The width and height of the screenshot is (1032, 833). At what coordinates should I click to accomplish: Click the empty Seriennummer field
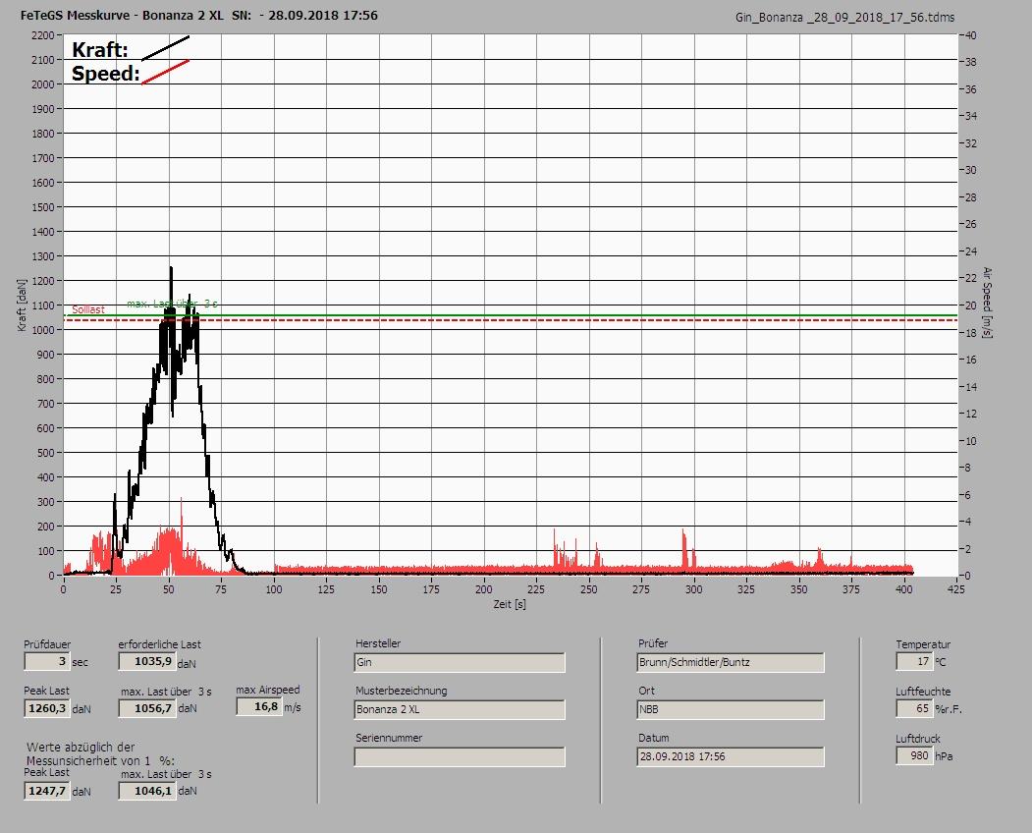tap(460, 757)
